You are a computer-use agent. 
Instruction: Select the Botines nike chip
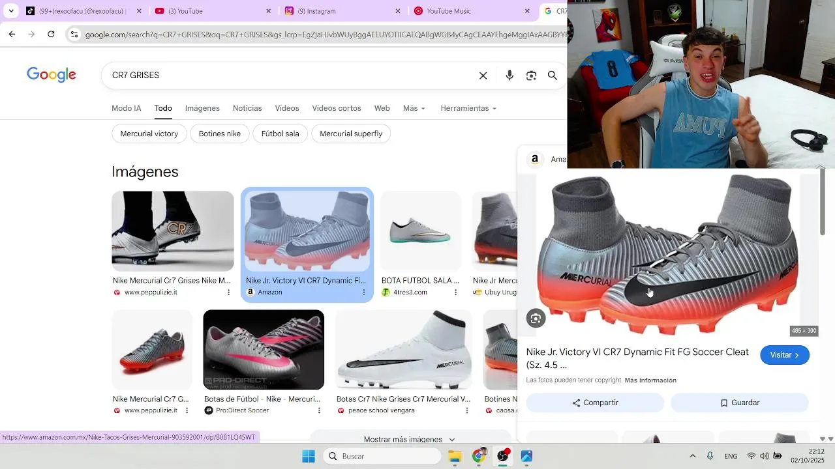[220, 134]
